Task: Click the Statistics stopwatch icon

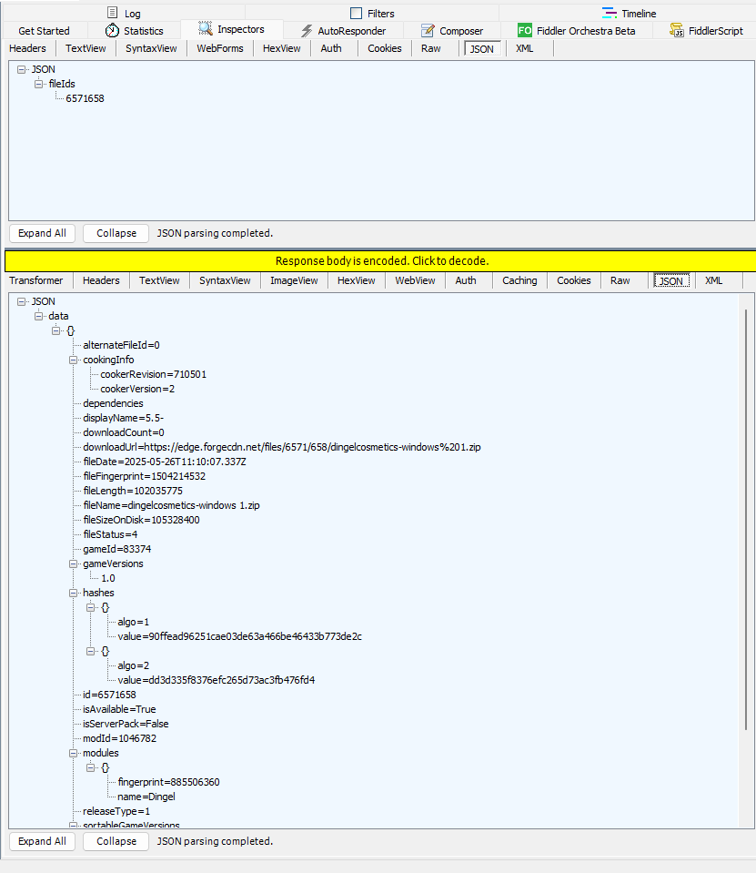Action: (x=113, y=31)
